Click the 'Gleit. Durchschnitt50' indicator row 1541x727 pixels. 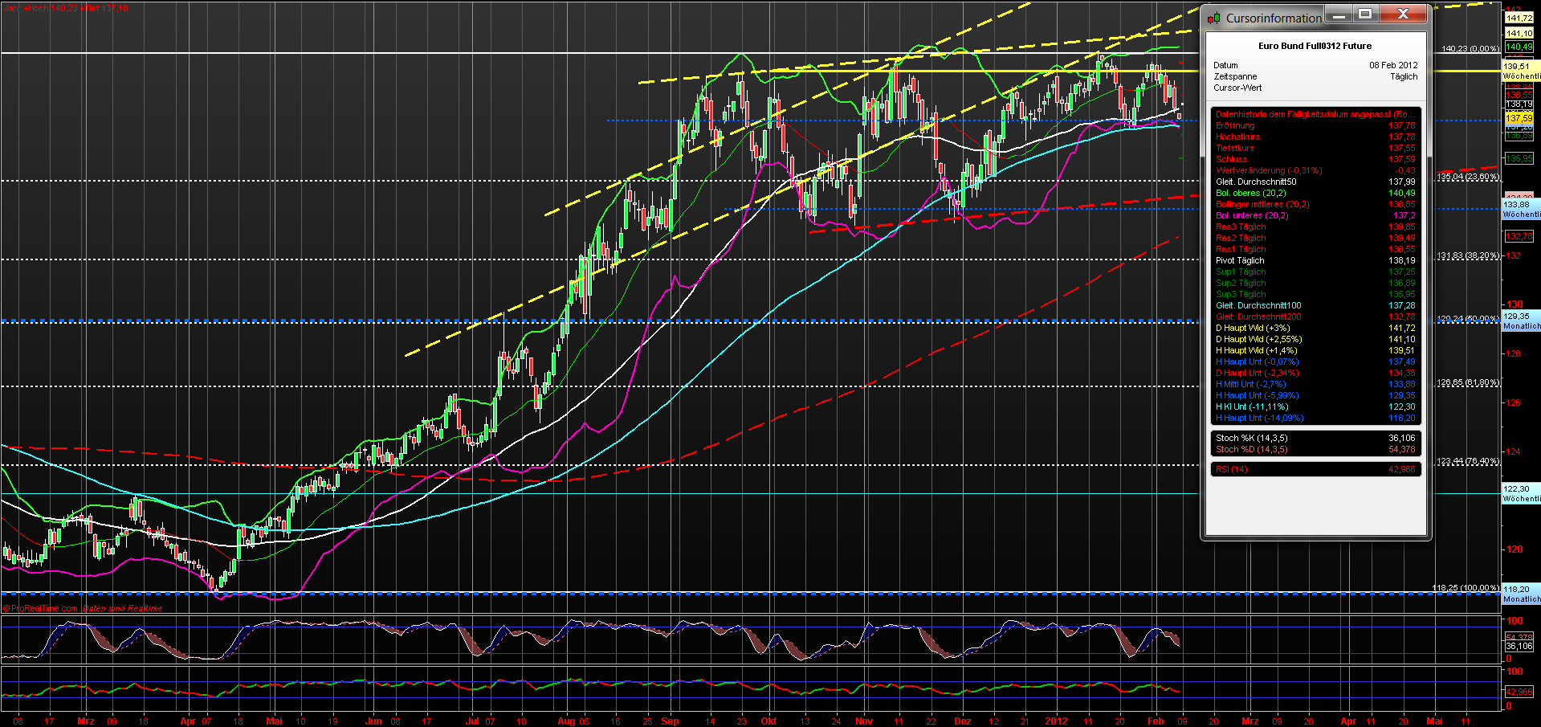pos(1315,182)
